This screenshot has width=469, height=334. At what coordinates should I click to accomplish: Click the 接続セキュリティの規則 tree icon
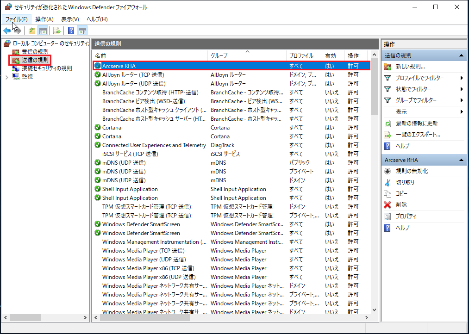(16, 68)
